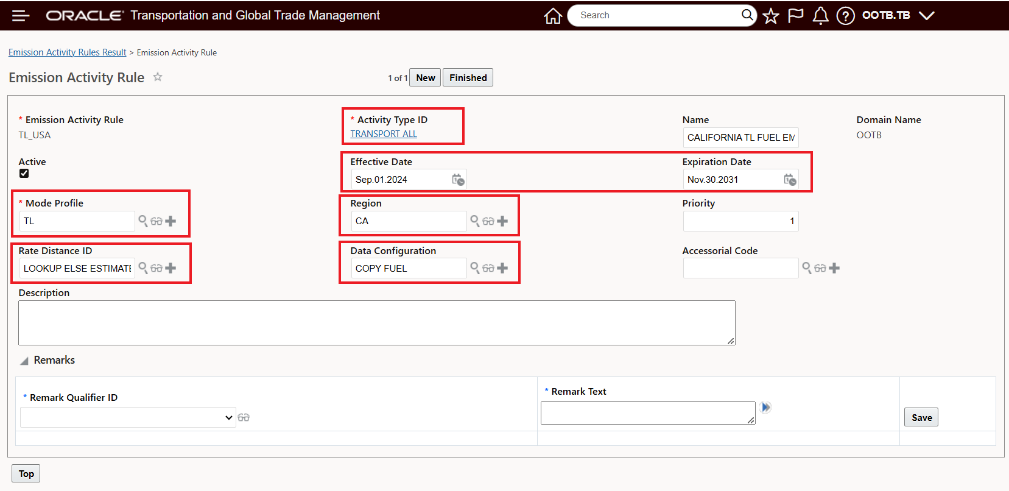Open Effective Date calendar picker
The width and height of the screenshot is (1009, 491).
(x=458, y=179)
